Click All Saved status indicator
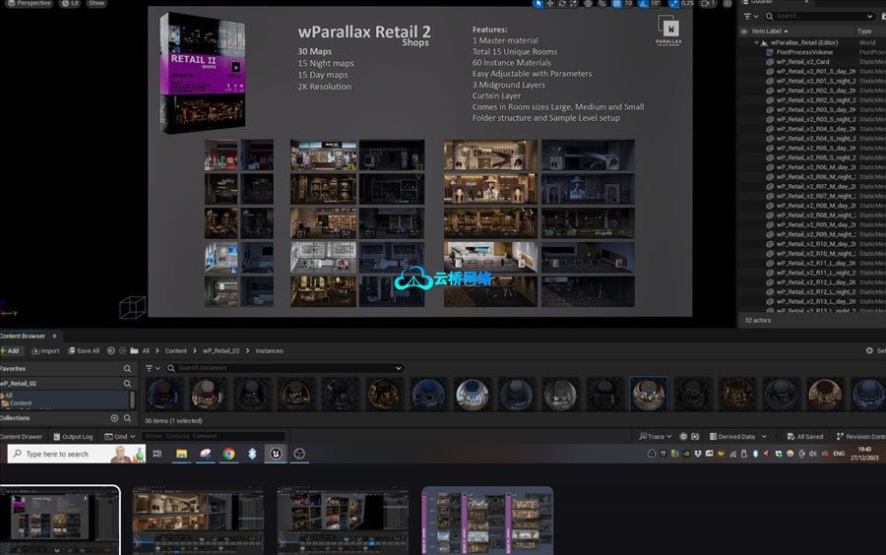The image size is (886, 555). pyautogui.click(x=804, y=437)
